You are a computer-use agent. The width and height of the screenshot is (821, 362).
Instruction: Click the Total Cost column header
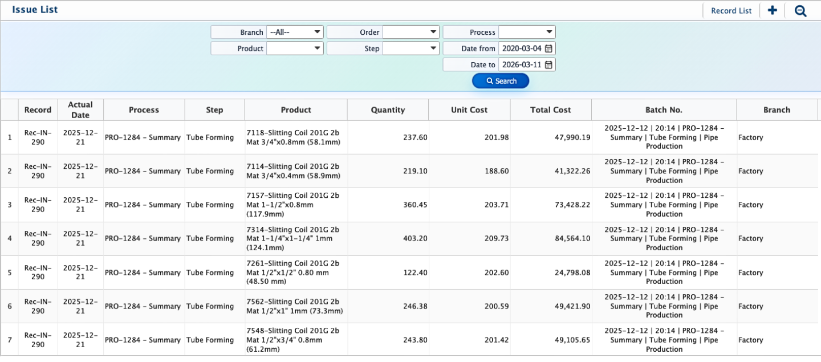pyautogui.click(x=550, y=110)
